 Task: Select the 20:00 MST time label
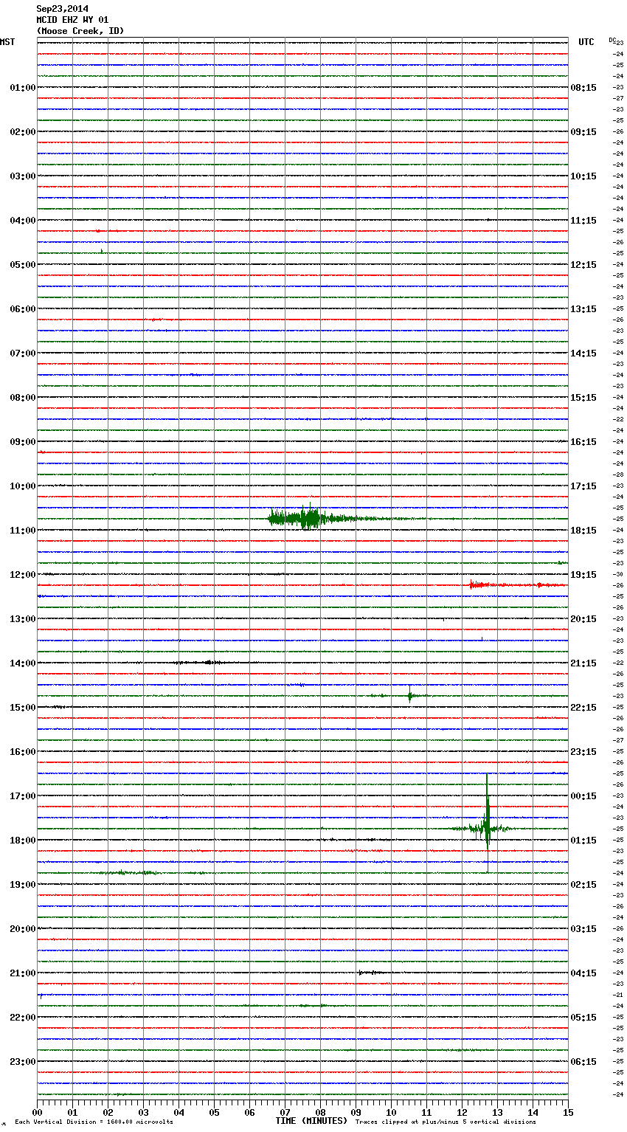(23, 929)
